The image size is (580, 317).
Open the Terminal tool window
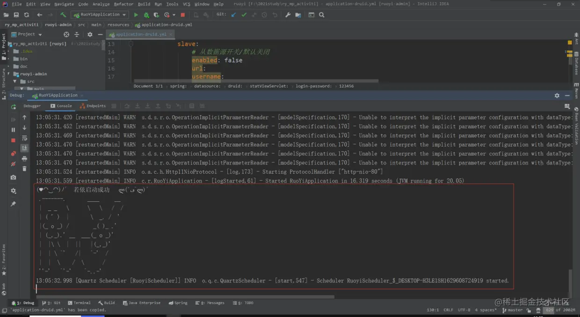[x=79, y=303]
